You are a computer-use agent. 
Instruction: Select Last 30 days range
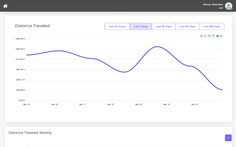164,26
